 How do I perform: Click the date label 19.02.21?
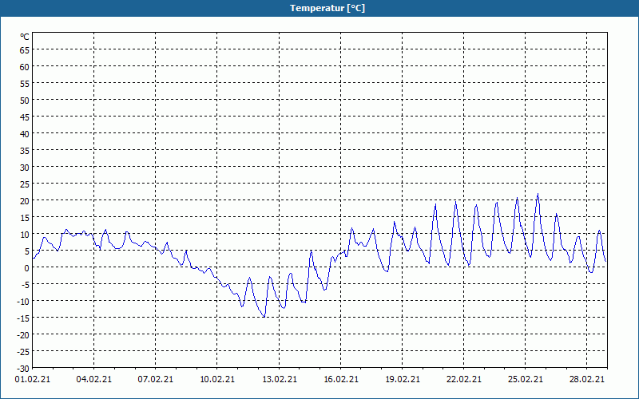coord(403,379)
